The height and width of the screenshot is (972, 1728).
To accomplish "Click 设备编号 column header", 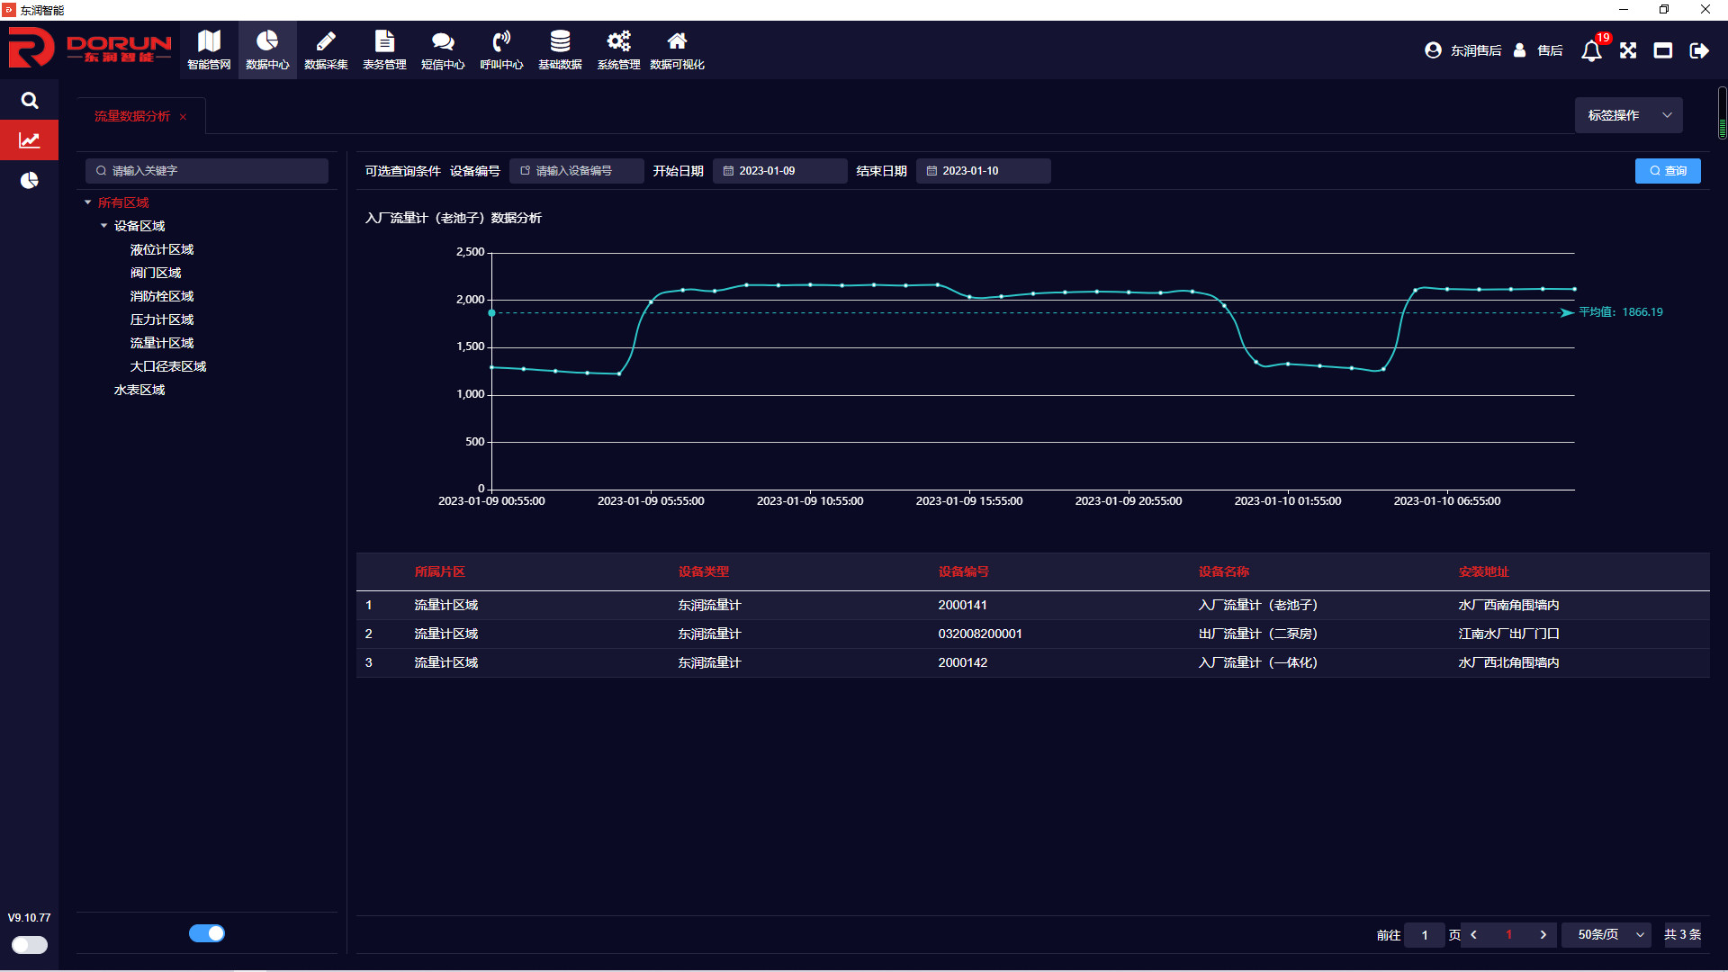I will [x=964, y=571].
